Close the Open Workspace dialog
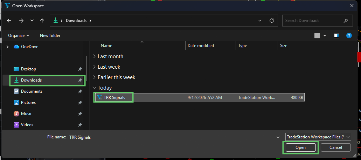Screen dimensions: 361x160 click(x=352, y=6)
